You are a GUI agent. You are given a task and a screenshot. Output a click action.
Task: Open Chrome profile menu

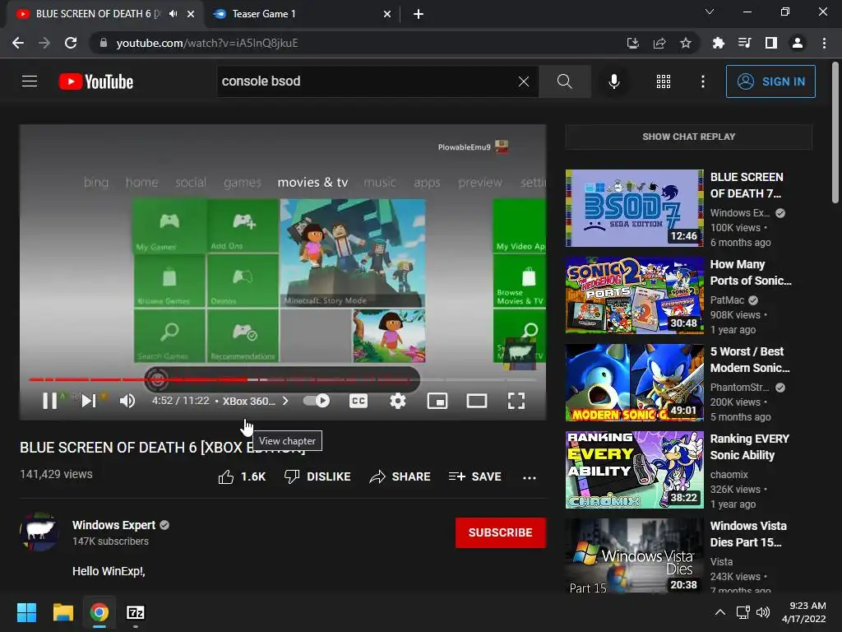click(x=798, y=43)
